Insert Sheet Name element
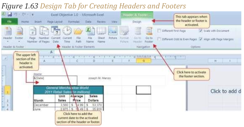This screenshot has width=244, height=127. coord(101,35)
